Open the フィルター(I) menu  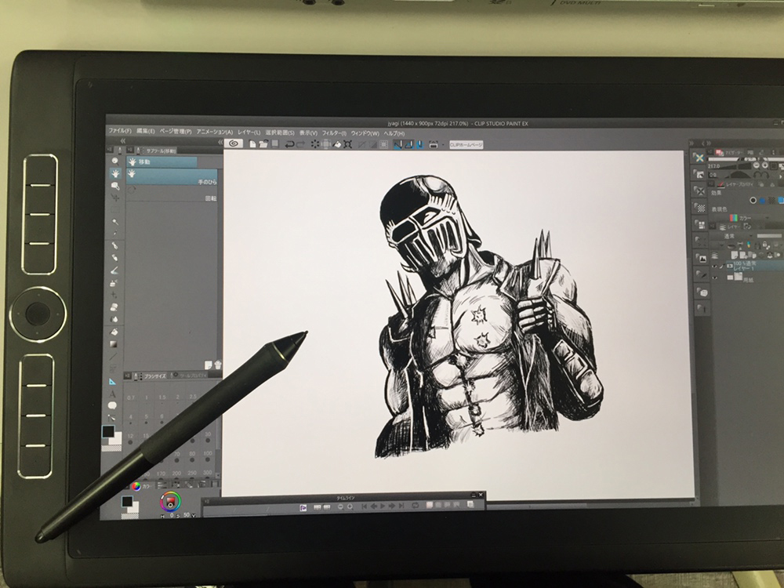coord(334,132)
